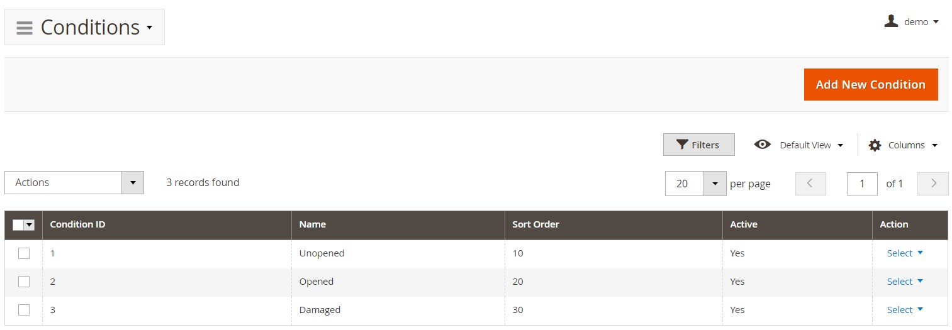Check the checkbox for Damaged row
The width and height of the screenshot is (952, 330).
[x=24, y=310]
